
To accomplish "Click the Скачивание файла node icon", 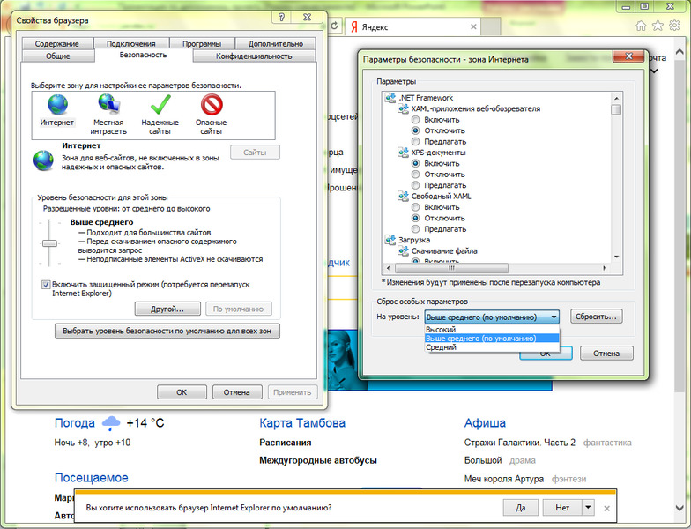I will pos(404,250).
